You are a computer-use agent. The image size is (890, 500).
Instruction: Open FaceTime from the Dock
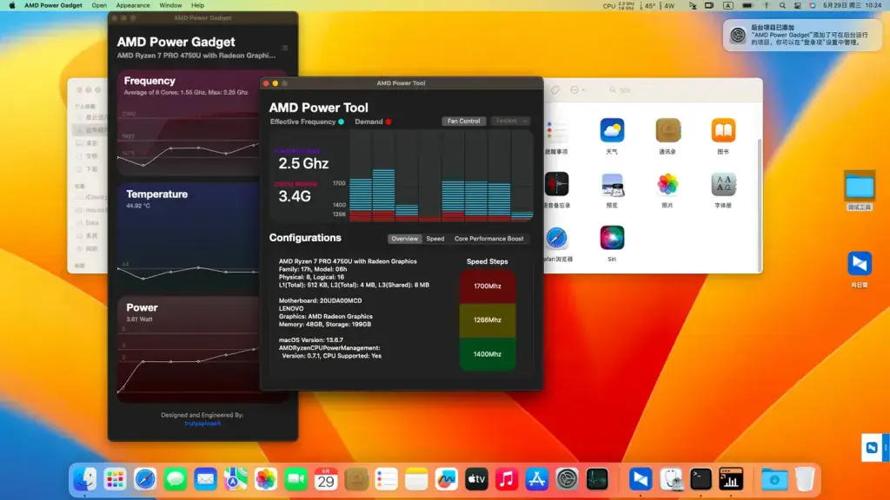pos(296,479)
